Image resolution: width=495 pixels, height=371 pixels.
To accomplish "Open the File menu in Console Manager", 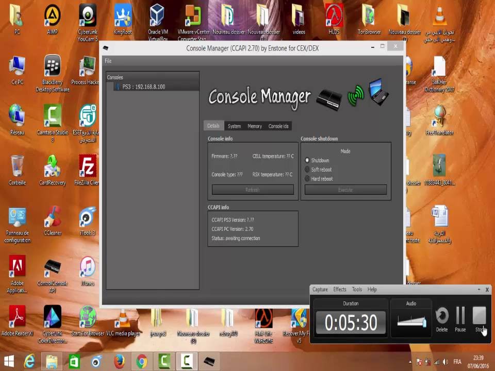I will (108, 61).
